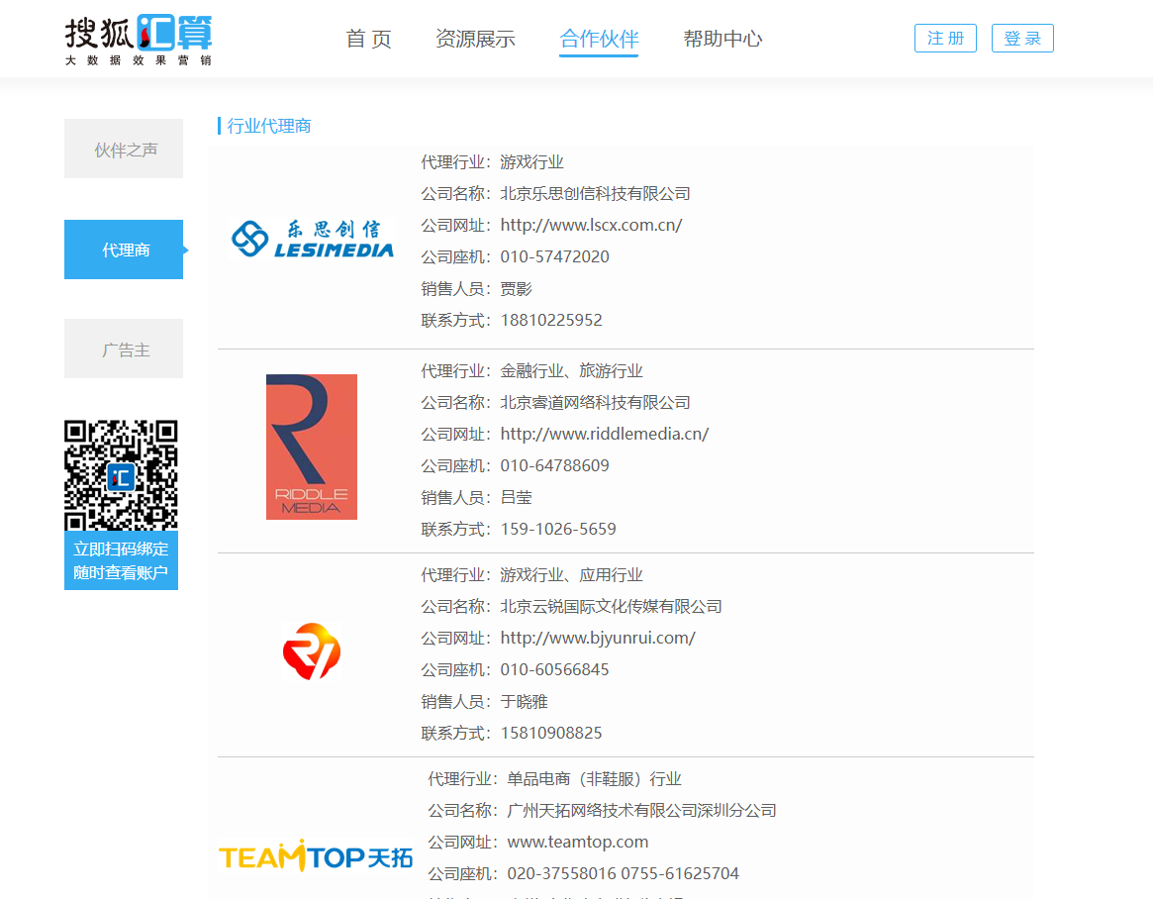The height and width of the screenshot is (899, 1153).
Task: Click salesperson name 贾影
Action: click(517, 288)
